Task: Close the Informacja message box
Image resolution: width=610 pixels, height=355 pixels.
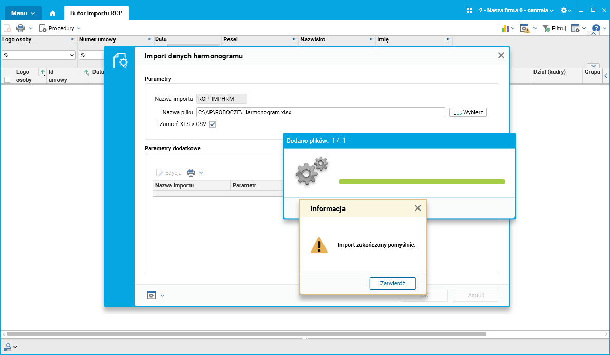Action: (418, 208)
